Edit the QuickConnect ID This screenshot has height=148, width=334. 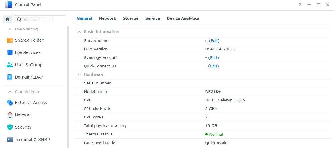214,66
